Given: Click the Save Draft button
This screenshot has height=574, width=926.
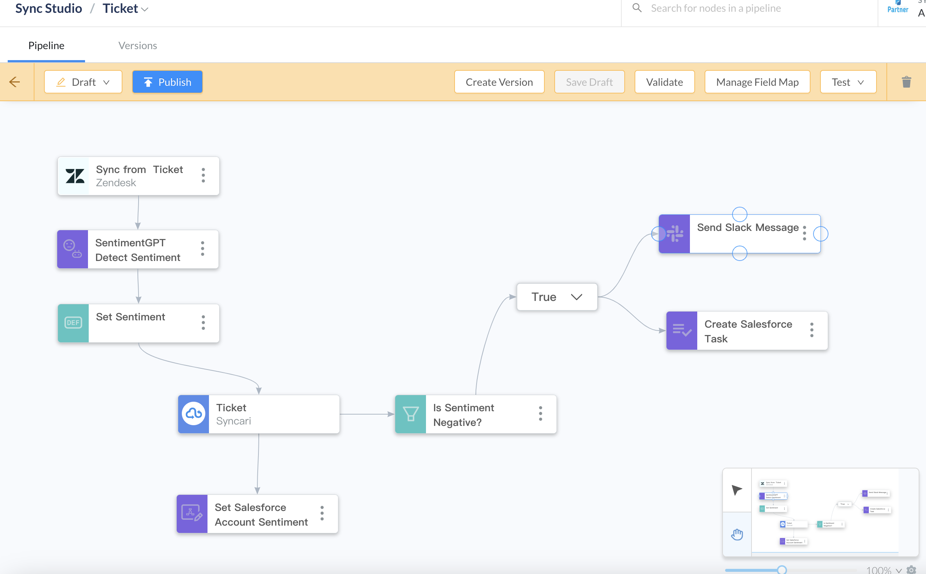Looking at the screenshot, I should 589,82.
